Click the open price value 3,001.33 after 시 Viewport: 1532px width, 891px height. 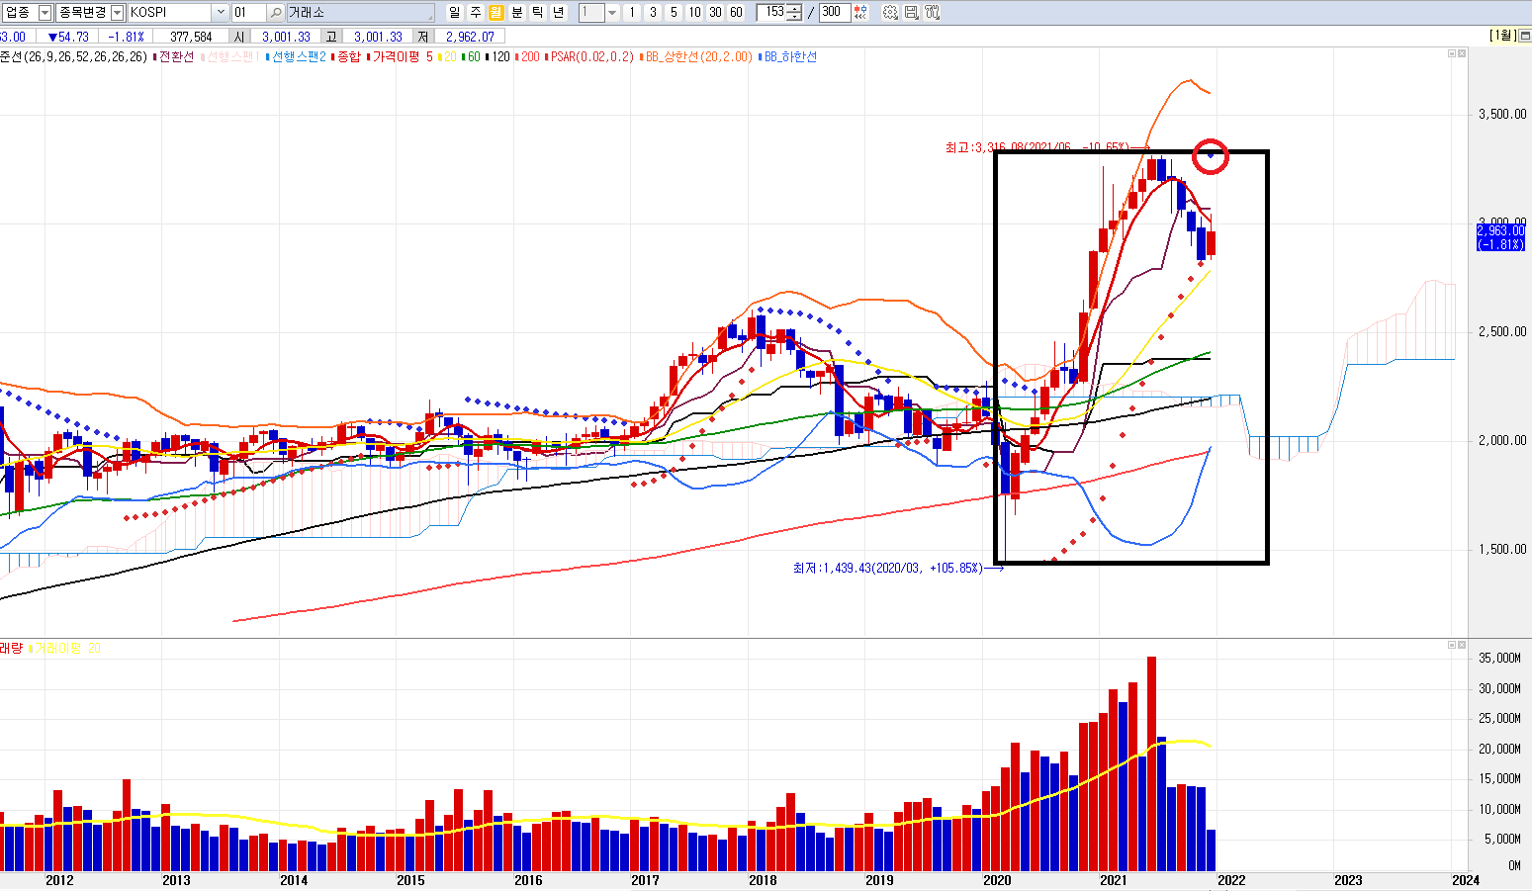pos(287,37)
